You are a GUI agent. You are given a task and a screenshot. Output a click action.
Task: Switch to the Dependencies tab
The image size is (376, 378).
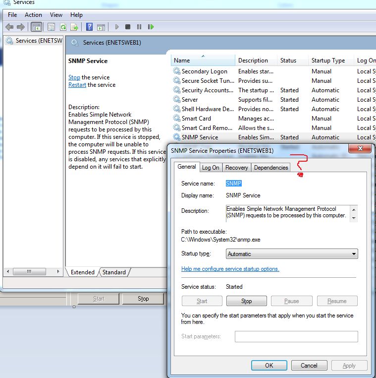click(x=271, y=168)
